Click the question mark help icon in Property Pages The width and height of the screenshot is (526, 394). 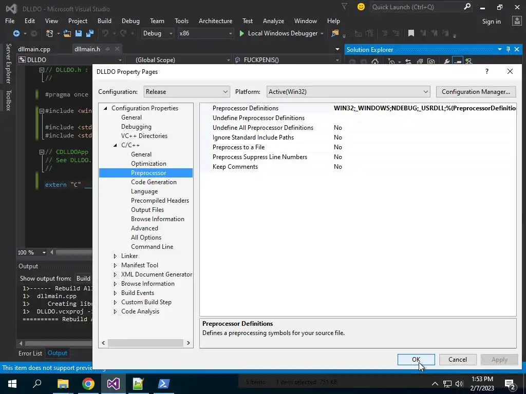pyautogui.click(x=487, y=71)
